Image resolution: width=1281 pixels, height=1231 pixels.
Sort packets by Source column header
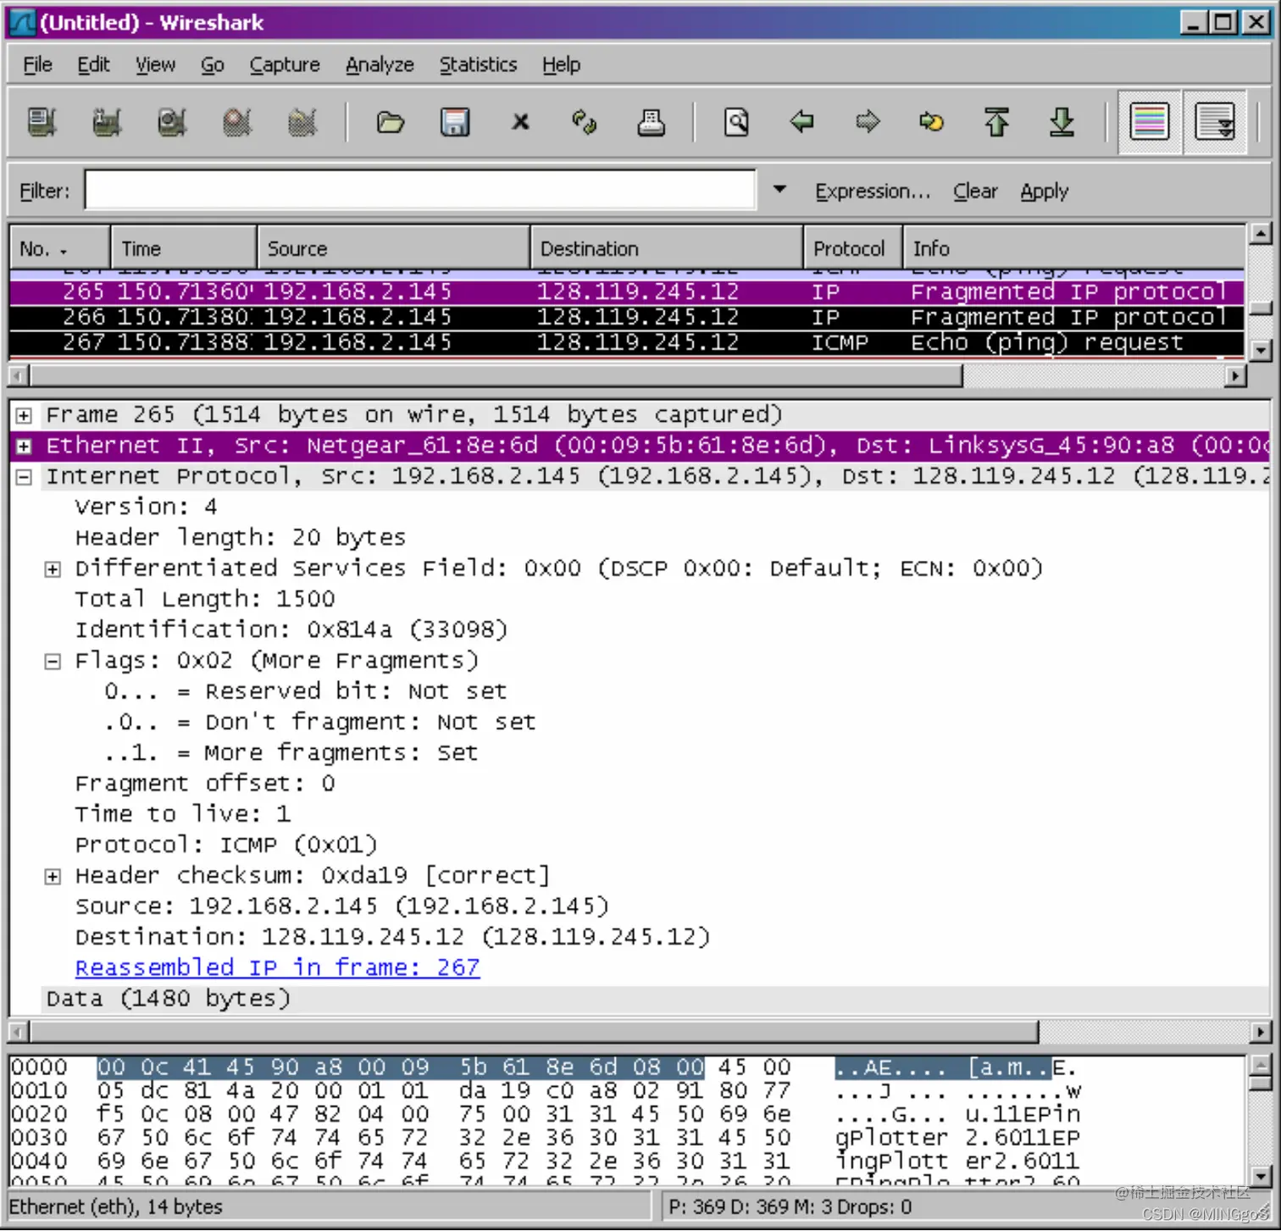394,248
